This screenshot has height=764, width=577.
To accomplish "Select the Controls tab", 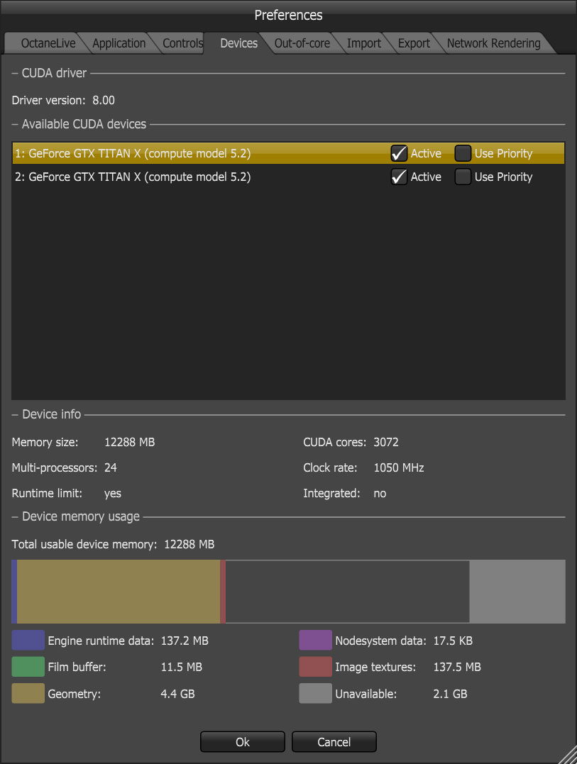I will tap(182, 43).
